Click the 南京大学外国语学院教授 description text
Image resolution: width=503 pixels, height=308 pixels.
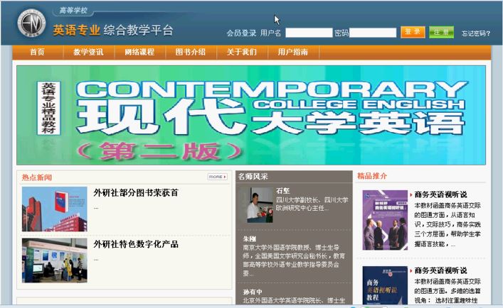coord(294,260)
